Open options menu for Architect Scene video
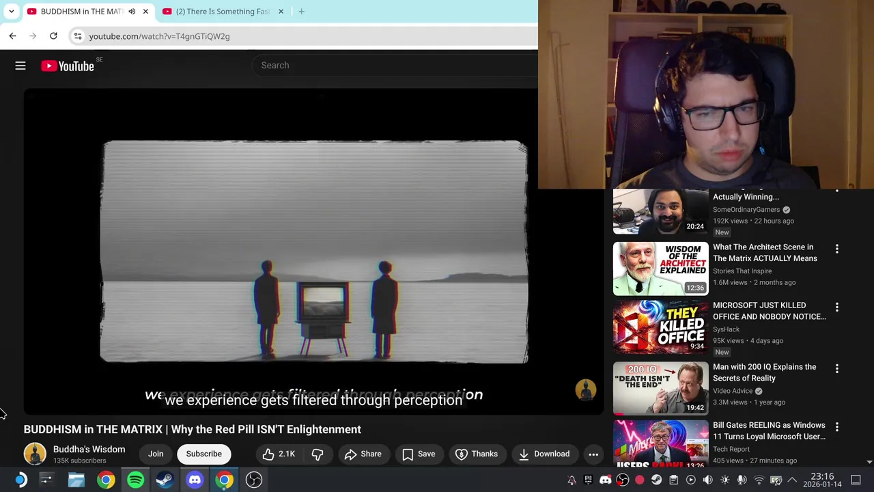 [837, 249]
